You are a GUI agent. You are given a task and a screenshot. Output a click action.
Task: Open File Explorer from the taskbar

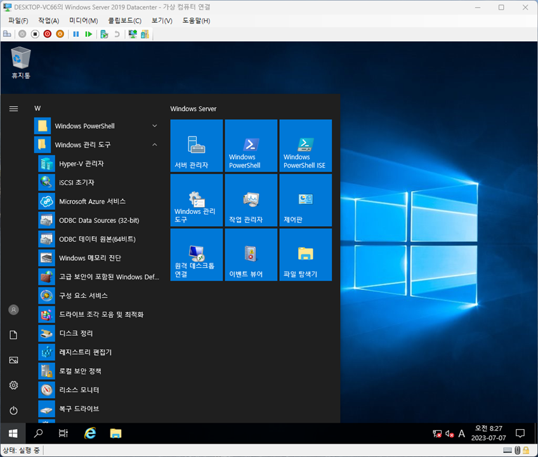coord(115,434)
